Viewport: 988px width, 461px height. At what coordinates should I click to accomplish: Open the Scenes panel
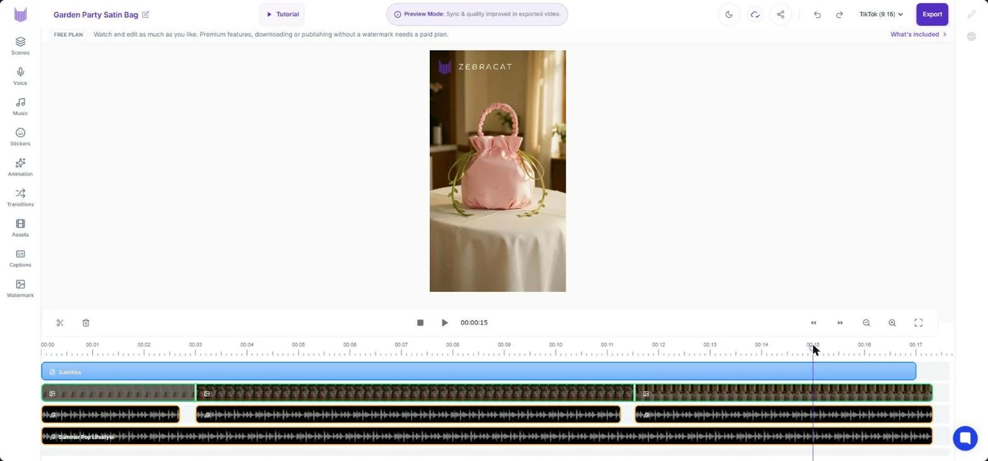point(20,46)
